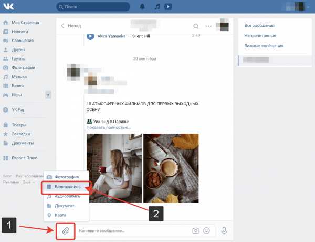Click the Документы sidebar file icon
This screenshot has width=315, height=242.
(x=6, y=143)
